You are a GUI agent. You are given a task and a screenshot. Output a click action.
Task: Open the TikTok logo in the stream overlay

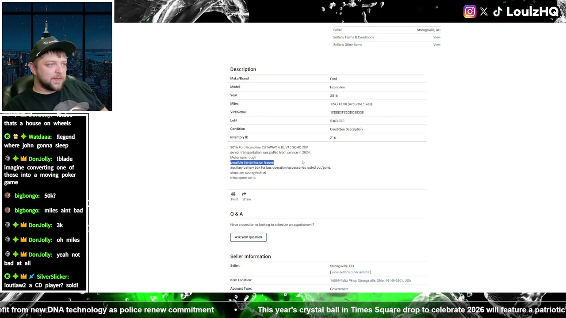497,12
